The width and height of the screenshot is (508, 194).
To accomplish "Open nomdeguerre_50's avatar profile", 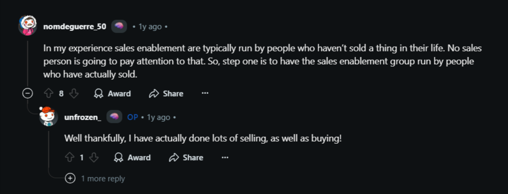I will pos(27,25).
